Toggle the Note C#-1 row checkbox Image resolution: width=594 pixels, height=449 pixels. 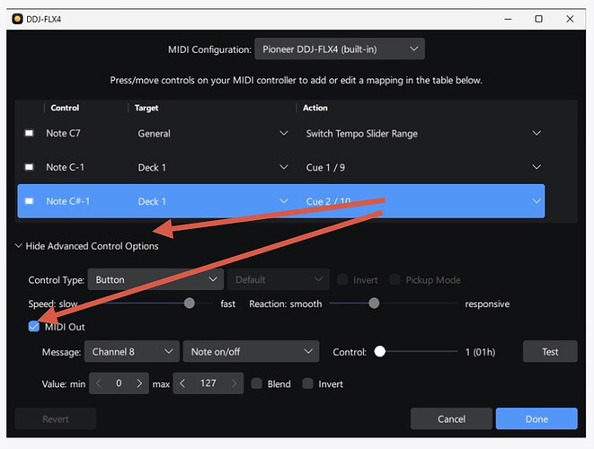[29, 201]
